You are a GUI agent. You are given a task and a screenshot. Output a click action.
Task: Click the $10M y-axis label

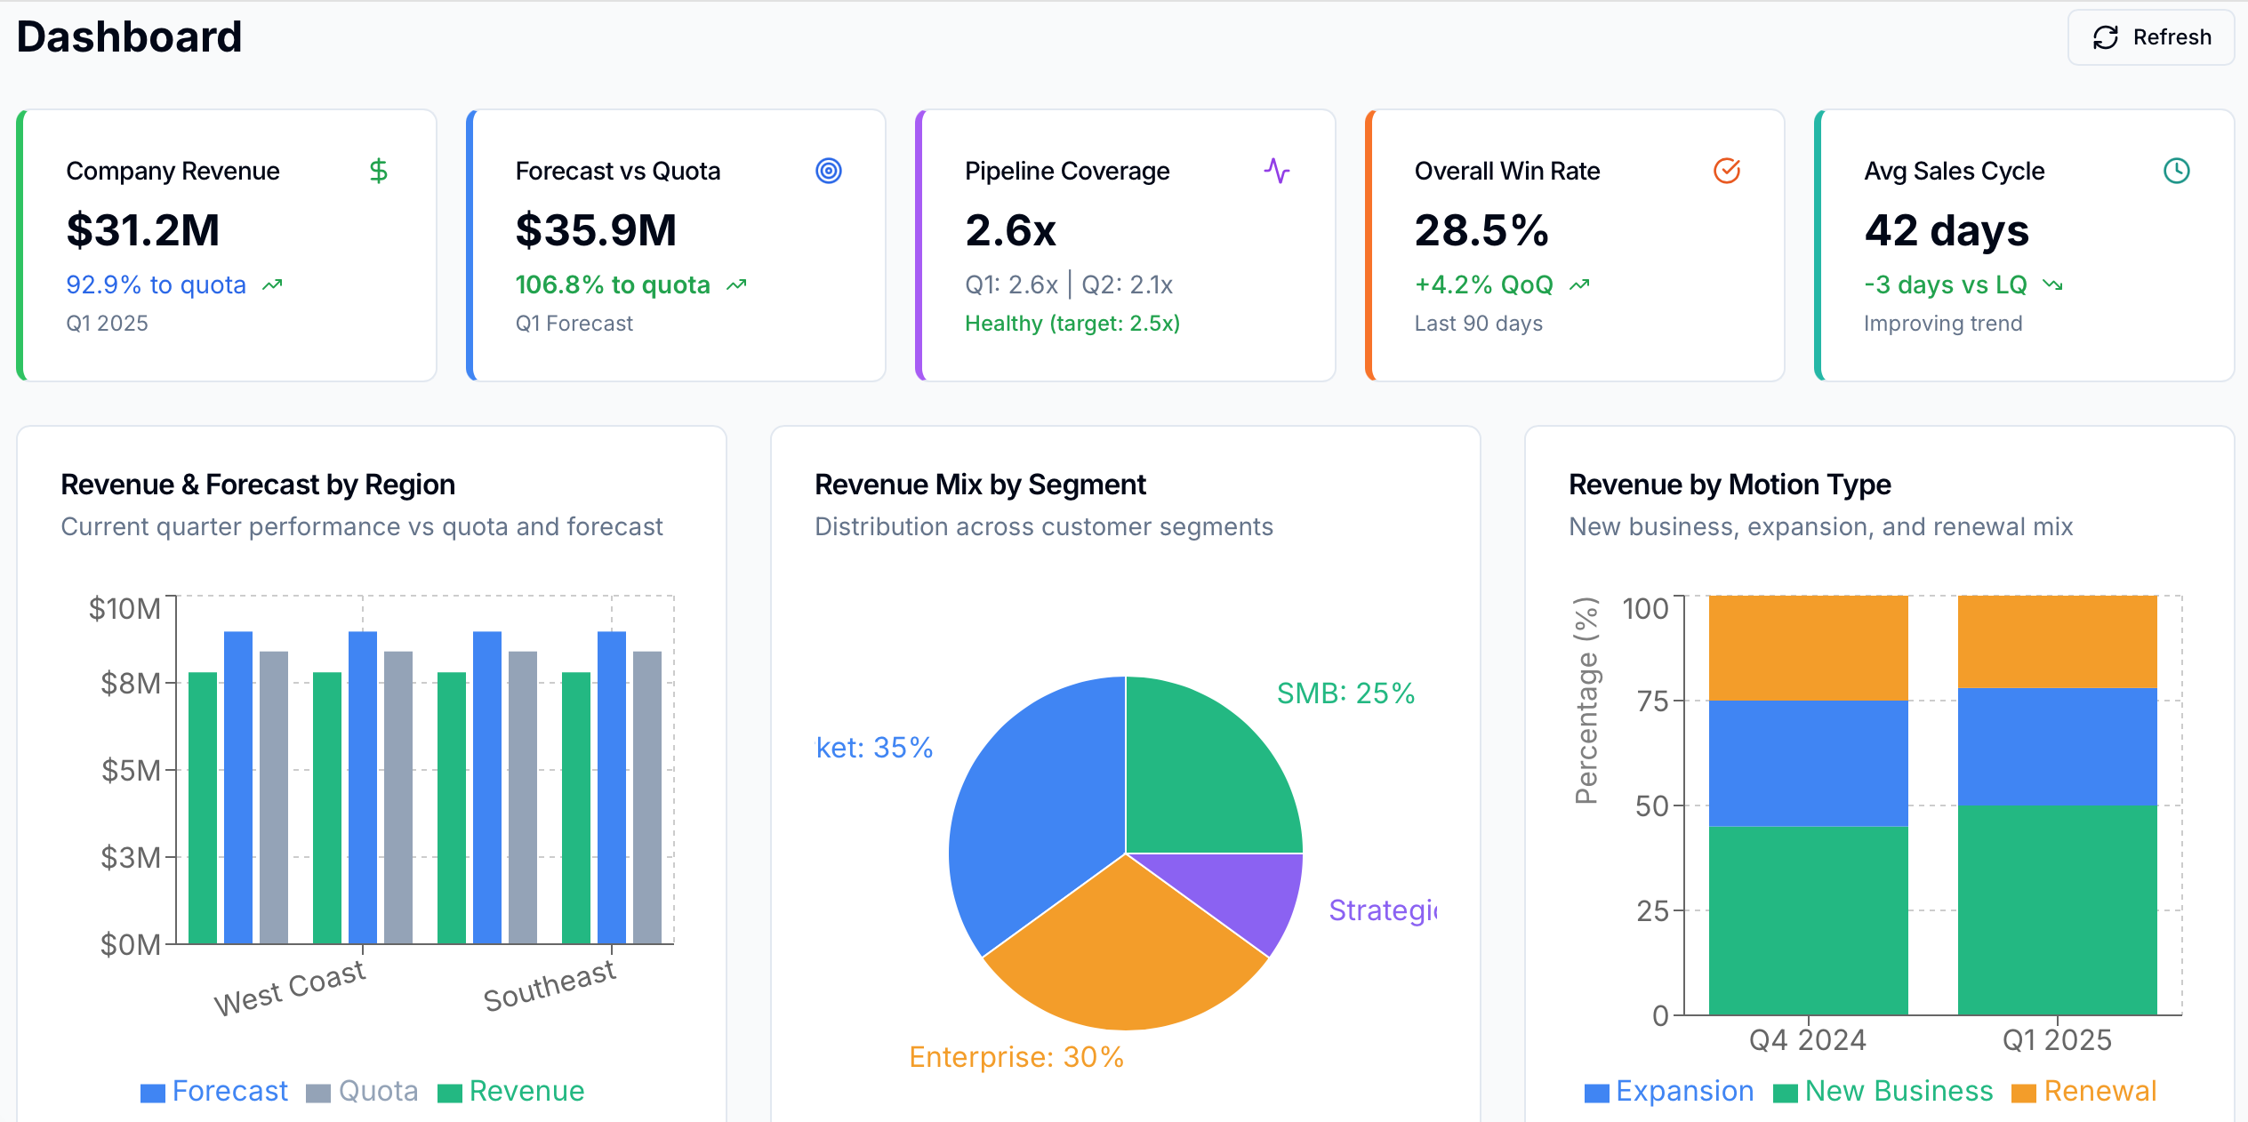point(124,609)
